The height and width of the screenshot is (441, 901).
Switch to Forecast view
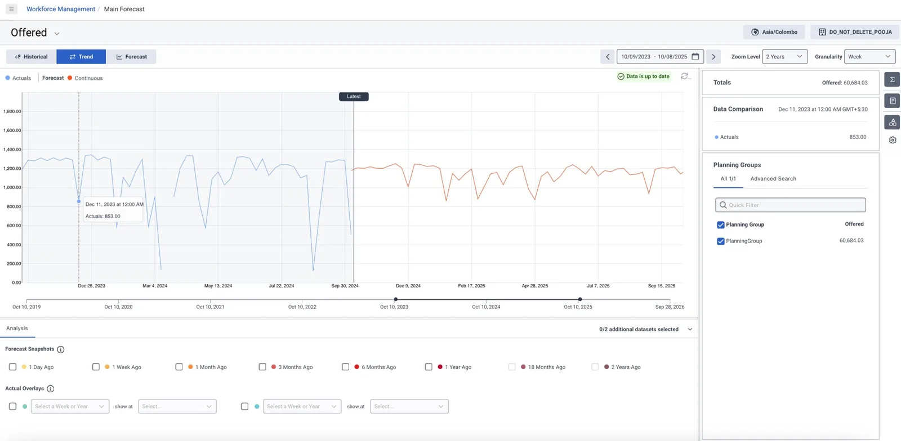(131, 57)
